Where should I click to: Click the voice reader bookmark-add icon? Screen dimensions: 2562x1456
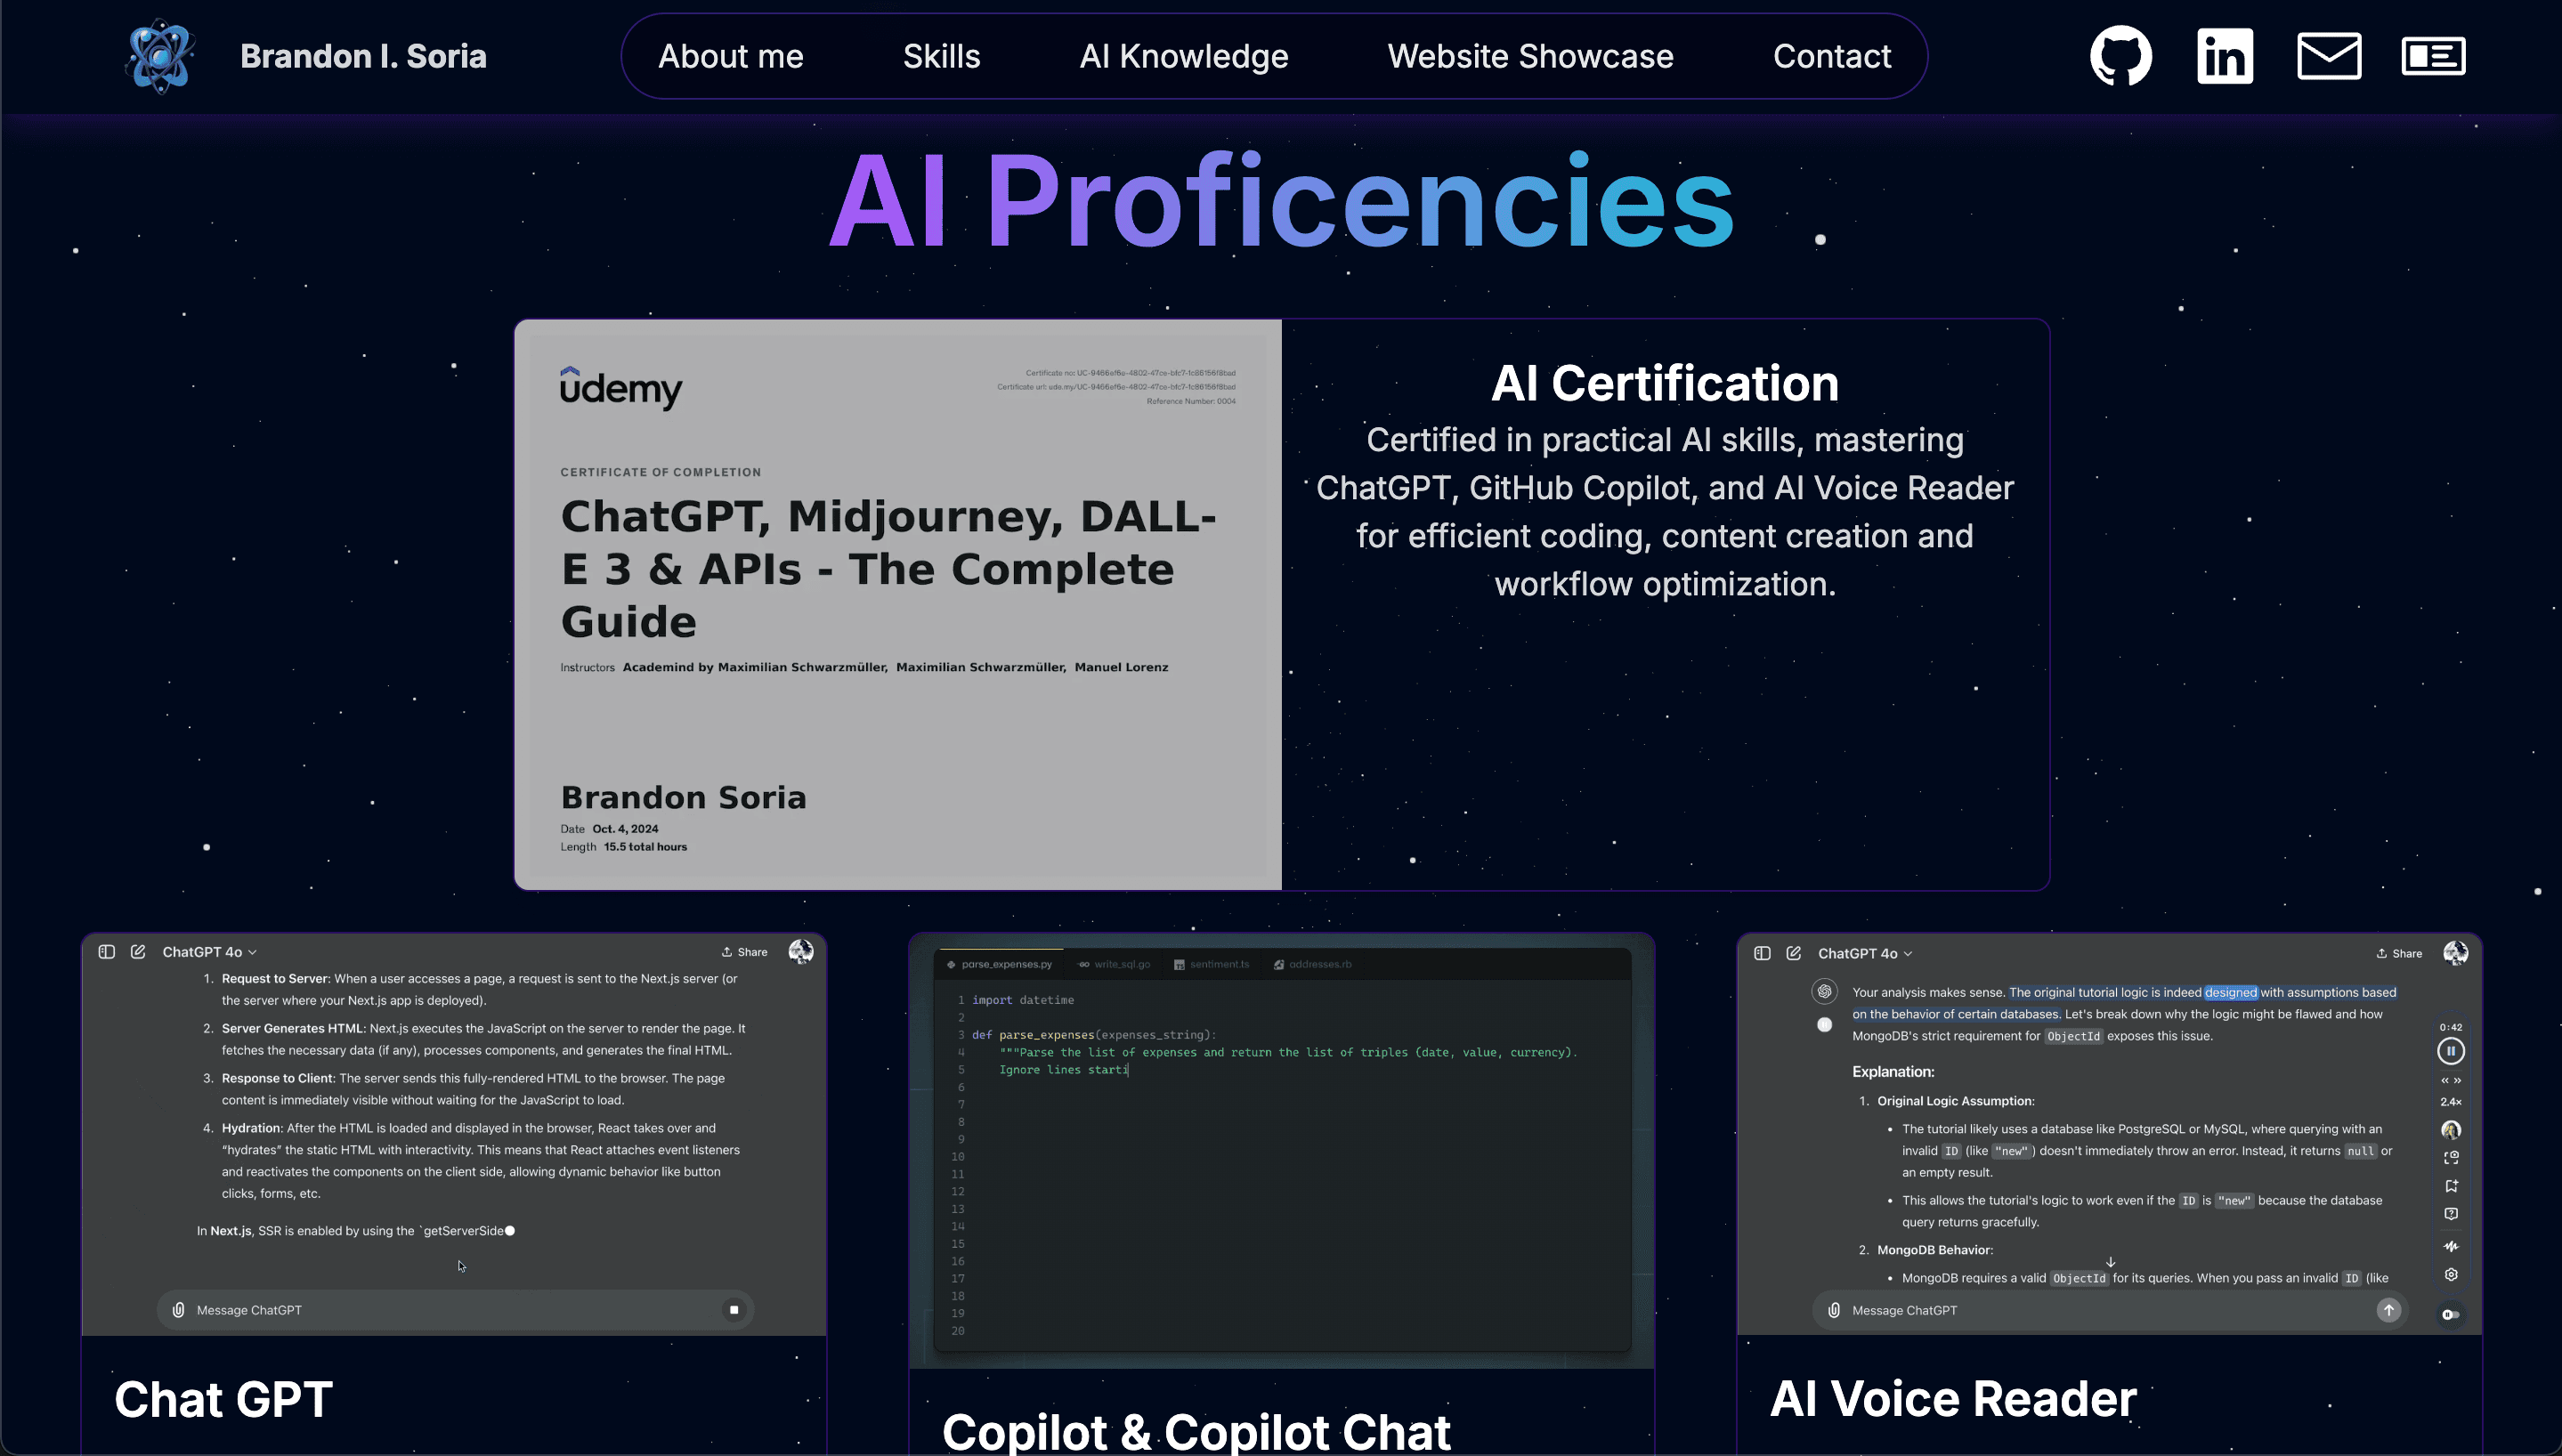click(x=2451, y=1186)
